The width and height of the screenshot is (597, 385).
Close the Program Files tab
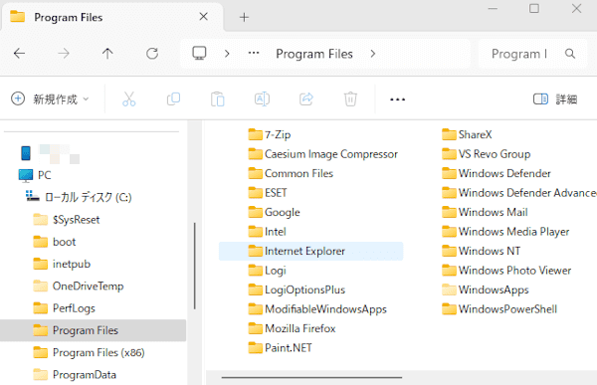(204, 17)
